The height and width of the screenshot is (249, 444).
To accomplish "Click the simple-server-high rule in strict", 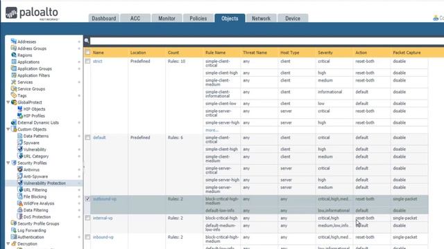I will (222, 122).
